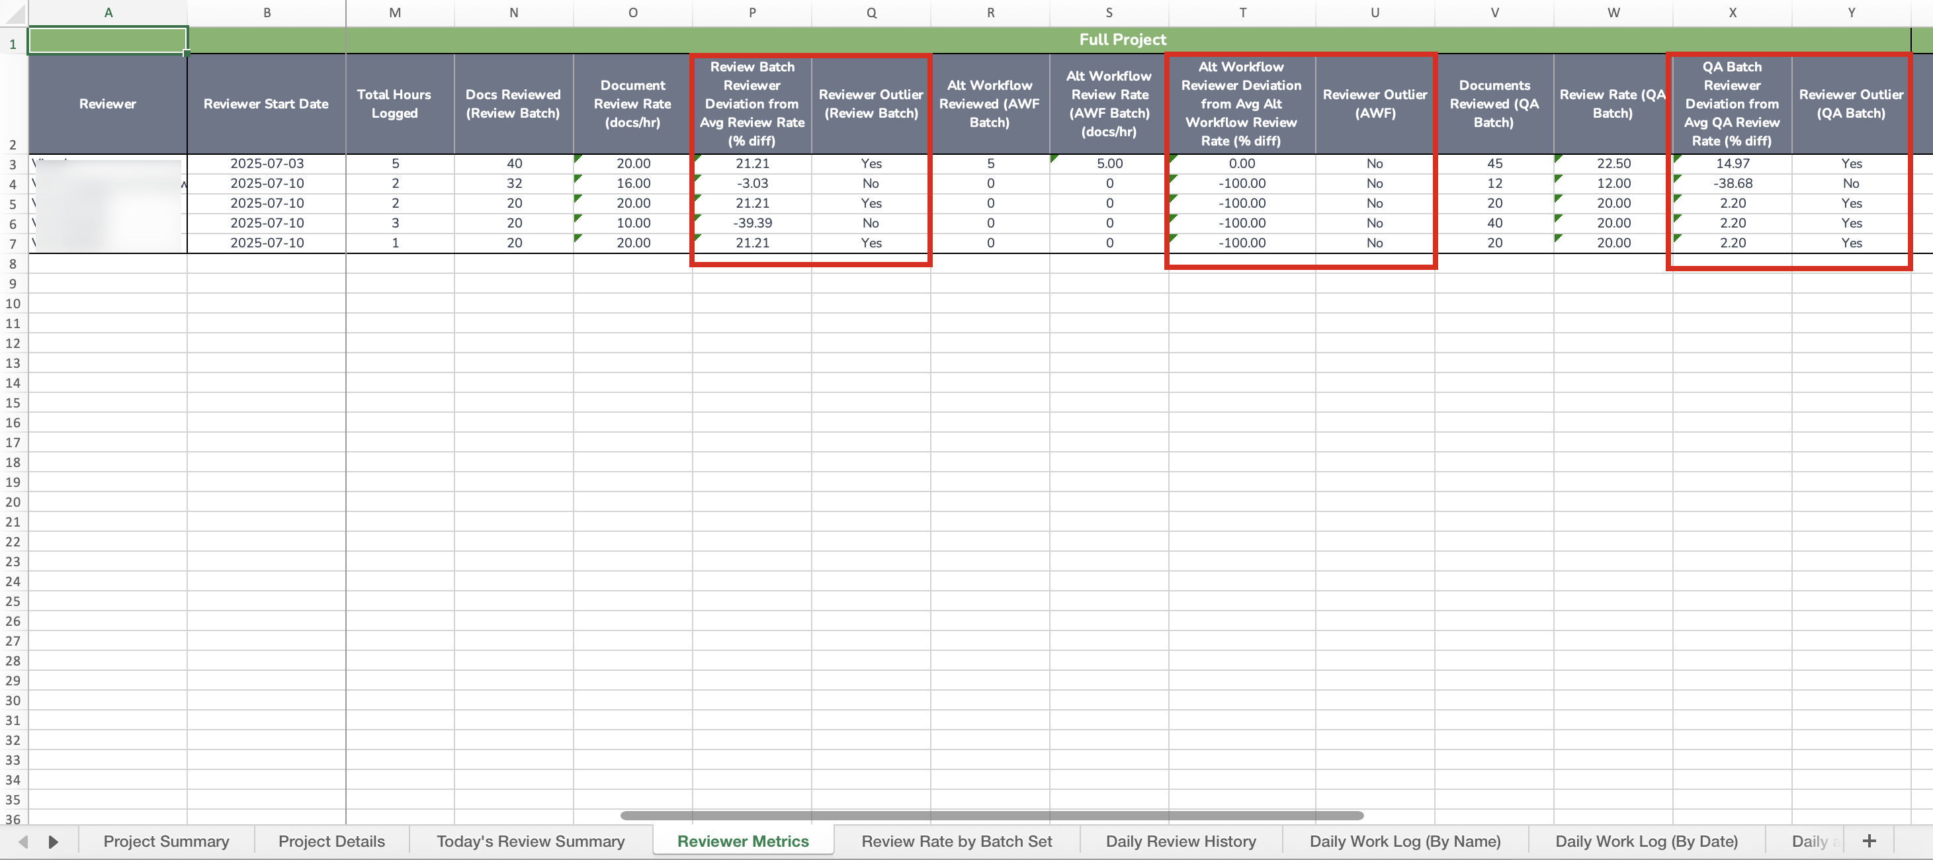Screen dimensions: 1933x860
Task: Select row 5 header
Action: (x=13, y=203)
